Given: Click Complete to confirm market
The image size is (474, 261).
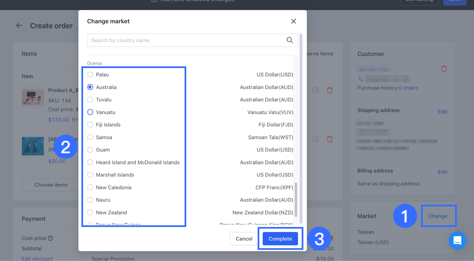Looking at the screenshot, I should [x=280, y=239].
